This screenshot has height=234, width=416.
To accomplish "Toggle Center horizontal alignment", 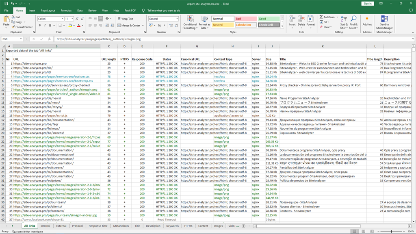I will (x=95, y=26).
